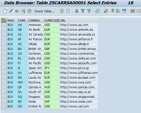Select the URL column header
Viewport: 141px width, 113px height.
[79, 20]
